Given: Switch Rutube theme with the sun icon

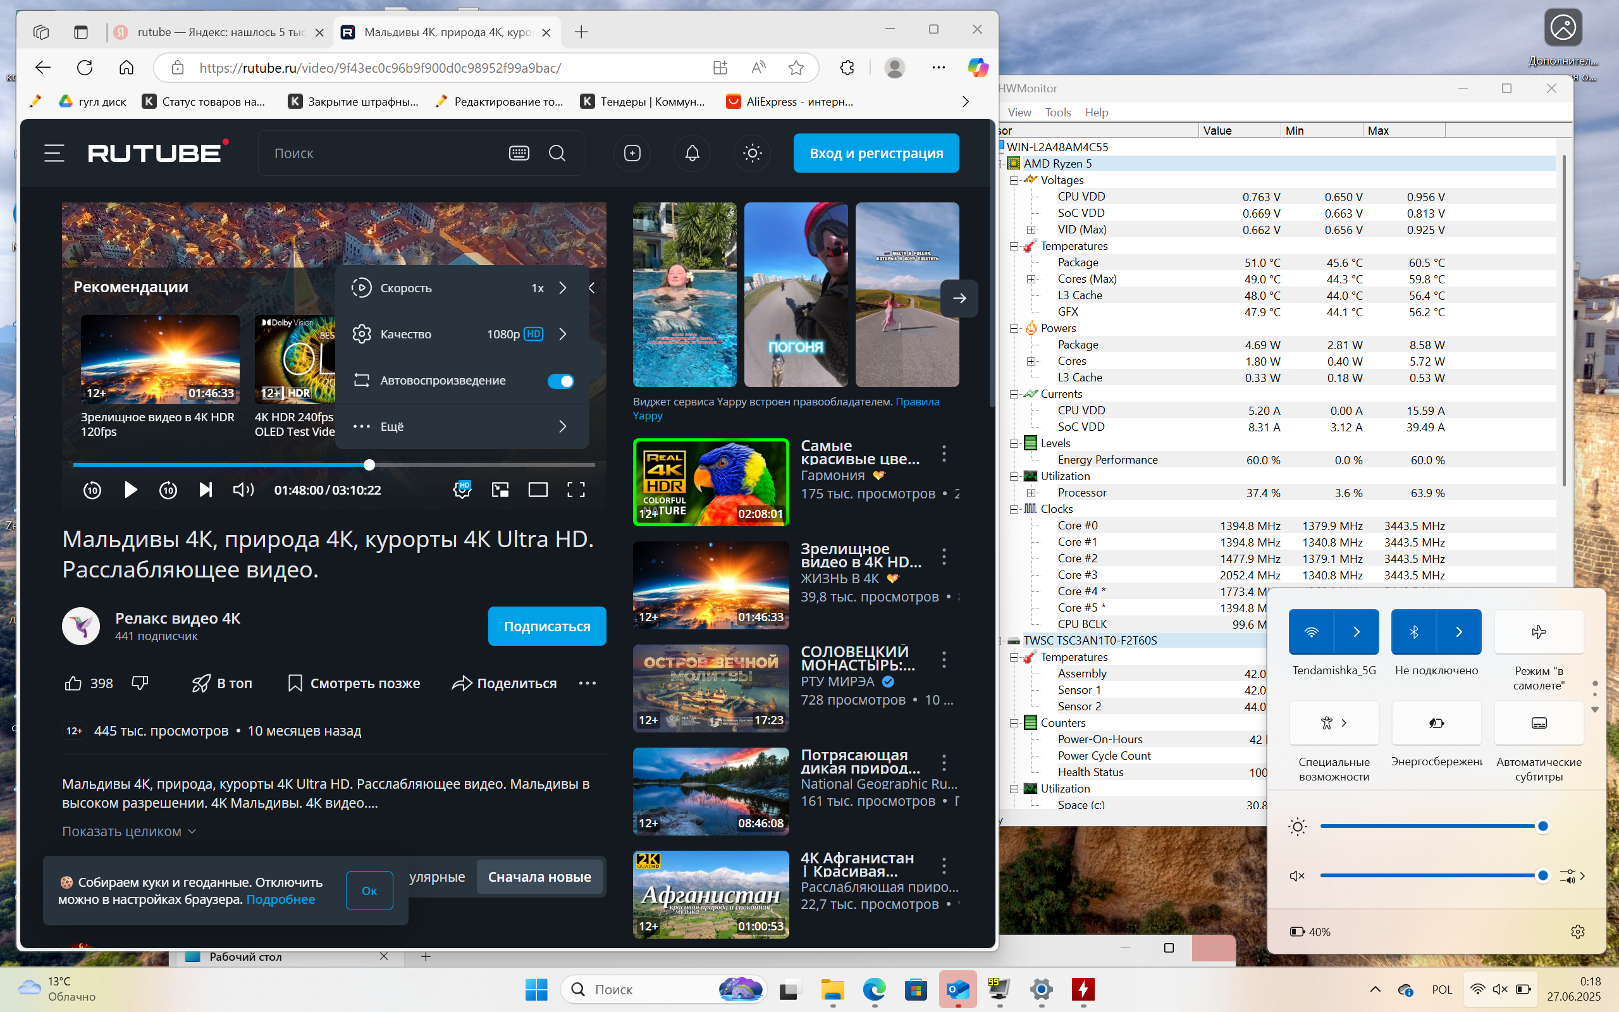Looking at the screenshot, I should pyautogui.click(x=752, y=153).
